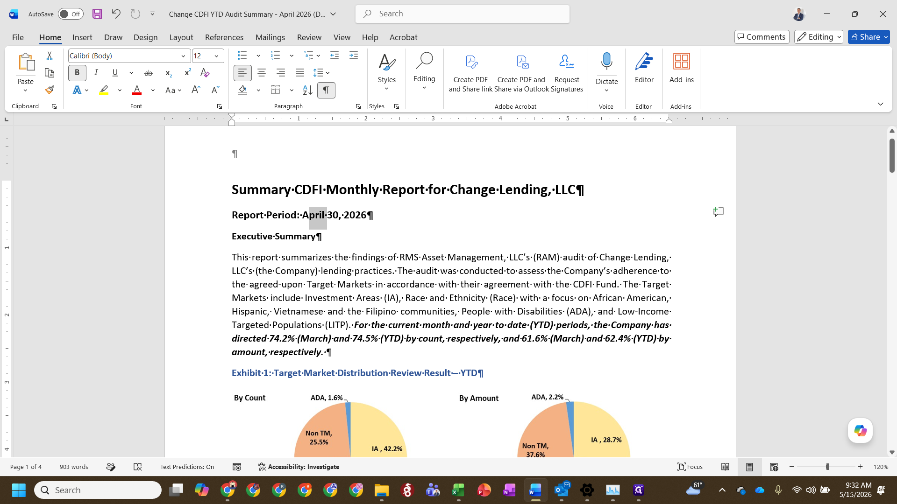Open Change Case dropdown
Screen dimensions: 897x504
173,90
